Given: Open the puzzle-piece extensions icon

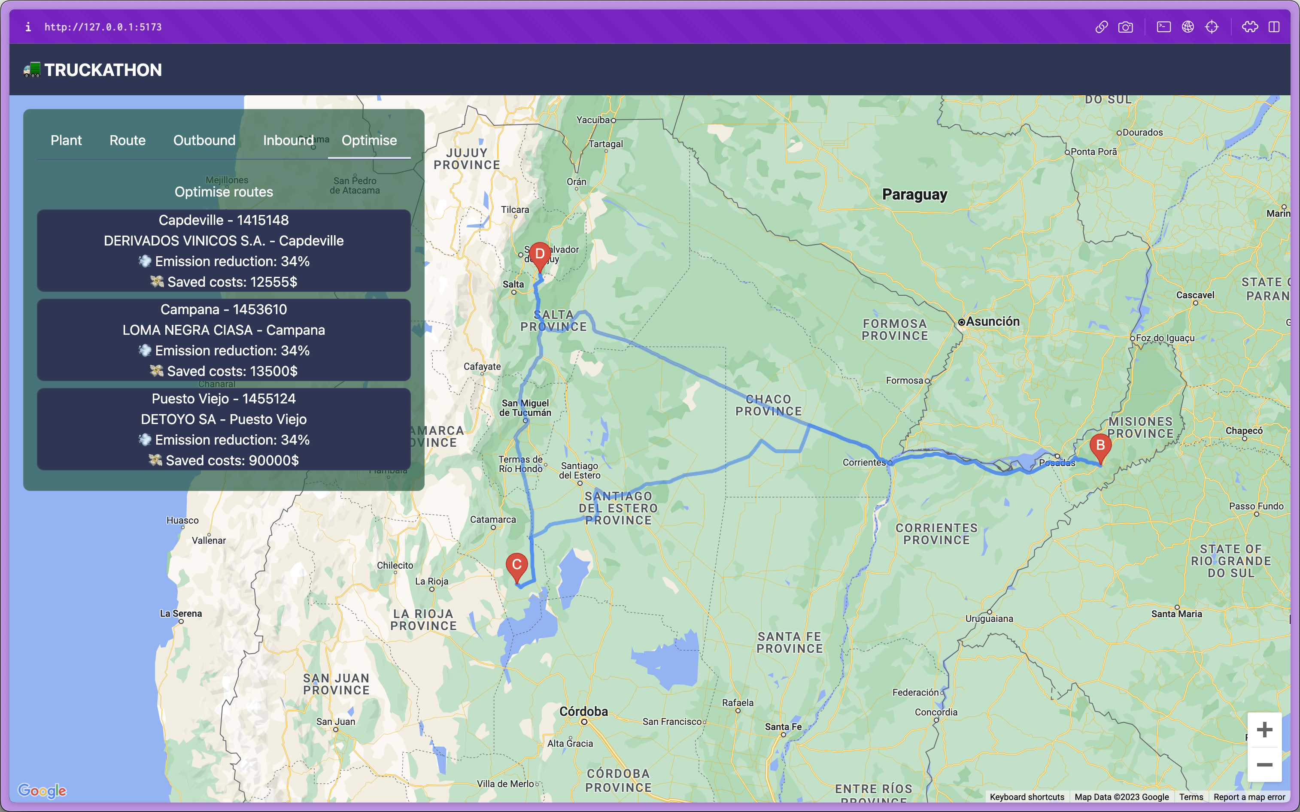Looking at the screenshot, I should pyautogui.click(x=1249, y=27).
